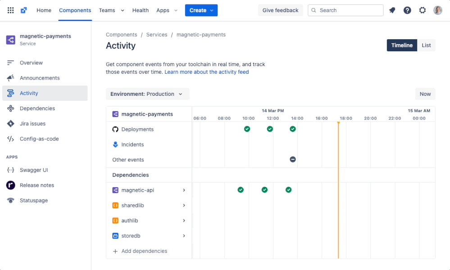Image resolution: width=450 pixels, height=270 pixels.
Task: Click the search magnifier icon
Action: [314, 10]
